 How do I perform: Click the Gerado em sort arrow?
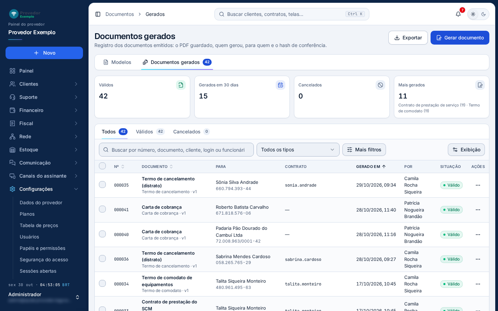click(384, 167)
